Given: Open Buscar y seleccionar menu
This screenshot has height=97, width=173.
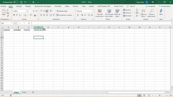Looking at the screenshot, I should point(152,13).
